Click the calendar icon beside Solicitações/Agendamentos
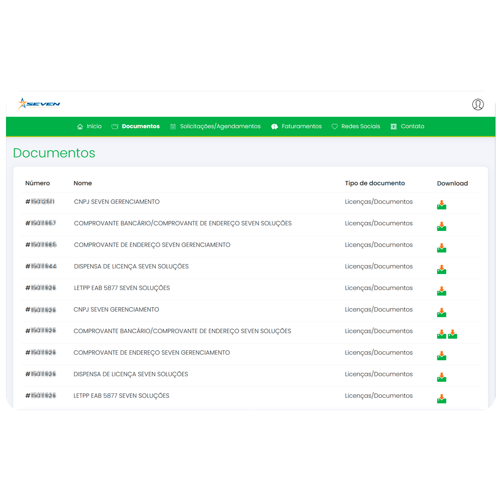Image resolution: width=501 pixels, height=501 pixels. point(173,126)
